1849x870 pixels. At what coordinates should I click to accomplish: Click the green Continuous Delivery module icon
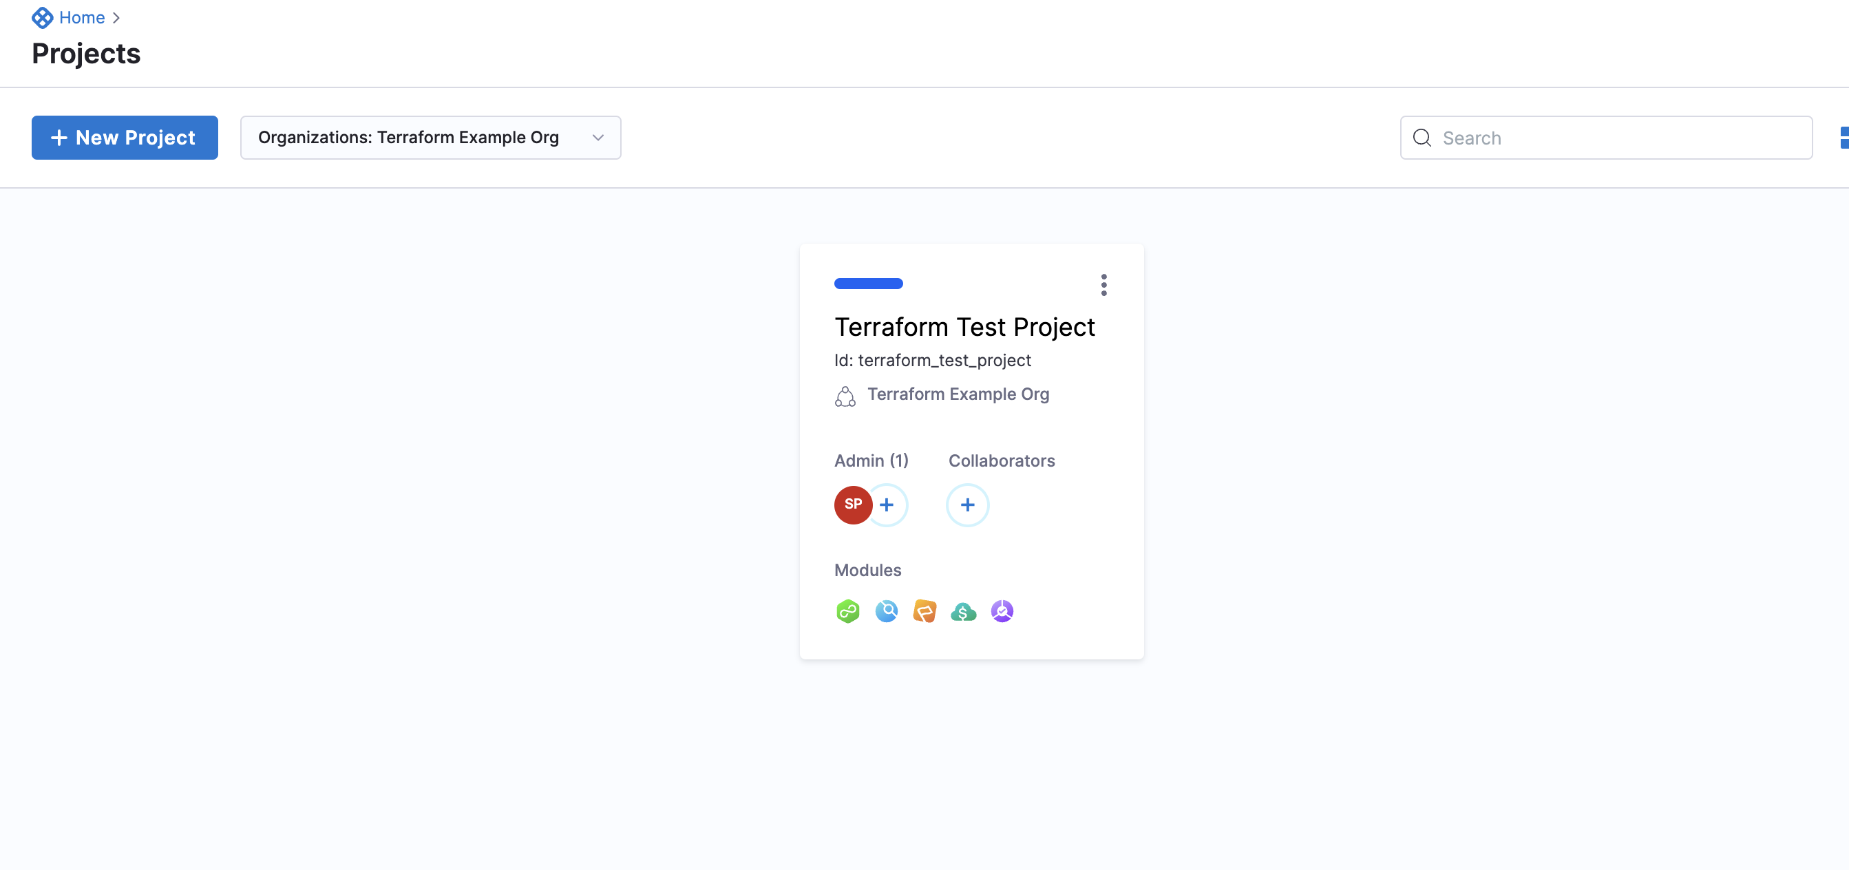tap(847, 611)
